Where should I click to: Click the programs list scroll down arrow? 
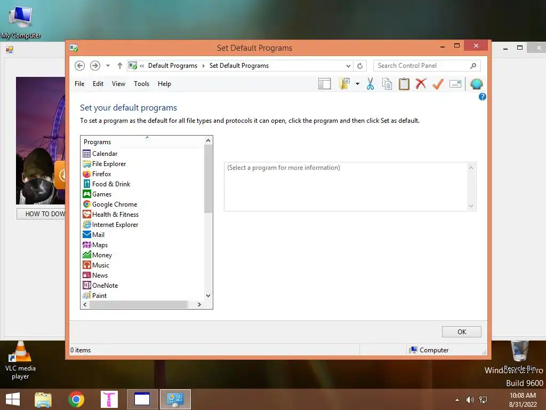(208, 296)
